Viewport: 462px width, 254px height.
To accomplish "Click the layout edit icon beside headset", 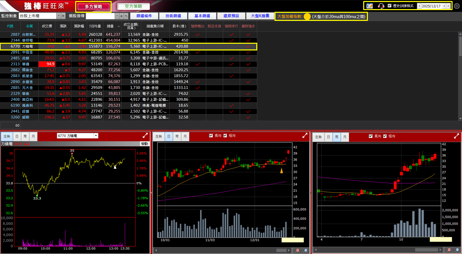I will 370,6.
